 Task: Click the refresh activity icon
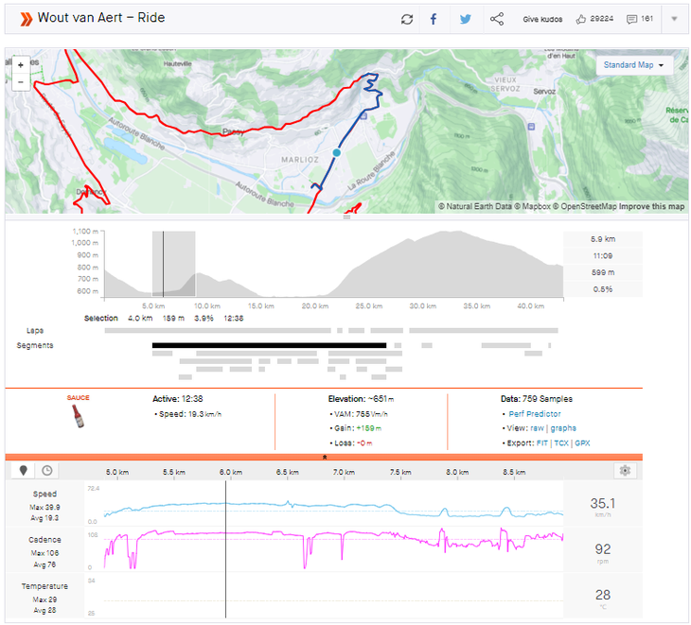tap(407, 19)
